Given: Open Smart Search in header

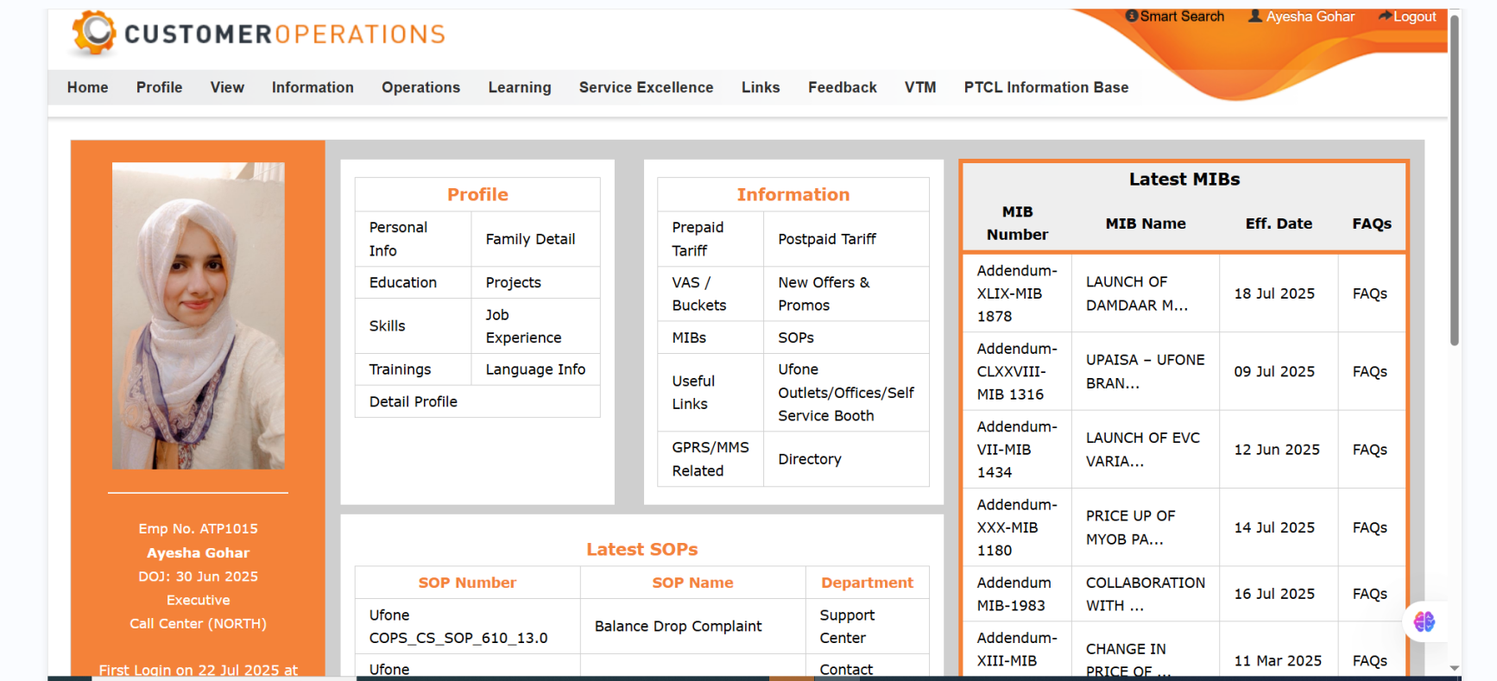Looking at the screenshot, I should click(1175, 16).
